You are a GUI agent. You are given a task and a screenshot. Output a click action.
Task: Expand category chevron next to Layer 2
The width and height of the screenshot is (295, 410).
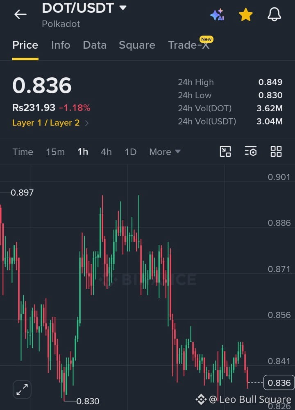pos(87,123)
